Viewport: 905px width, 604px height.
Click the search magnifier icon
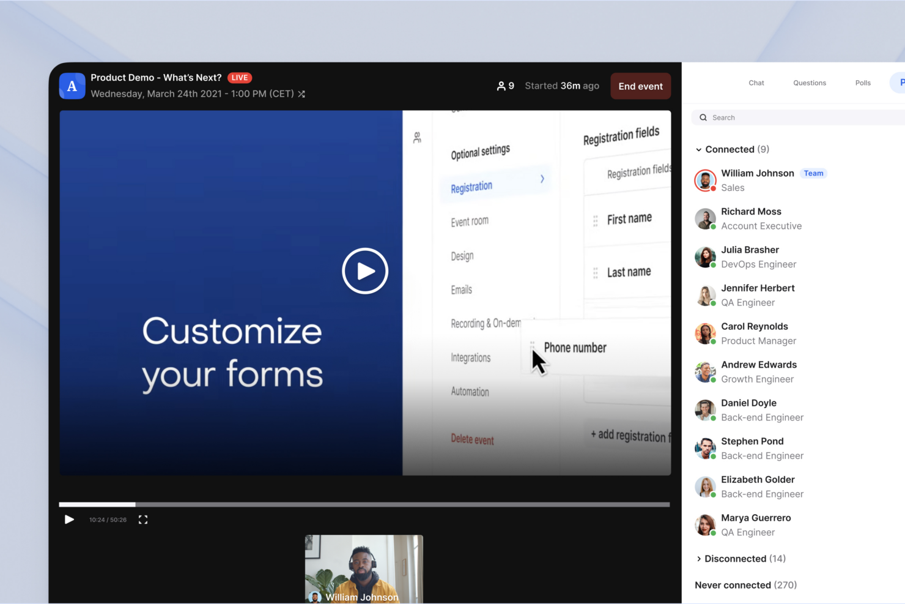(703, 117)
